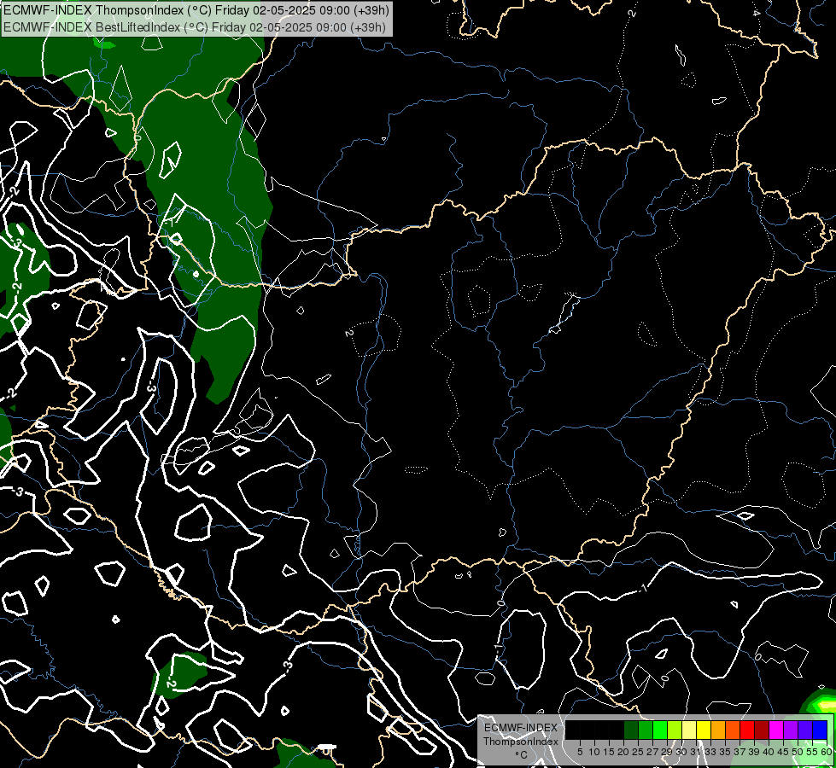The width and height of the screenshot is (836, 768).
Task: Pick the black legend swatch between 15 and 20
Action: click(x=617, y=730)
